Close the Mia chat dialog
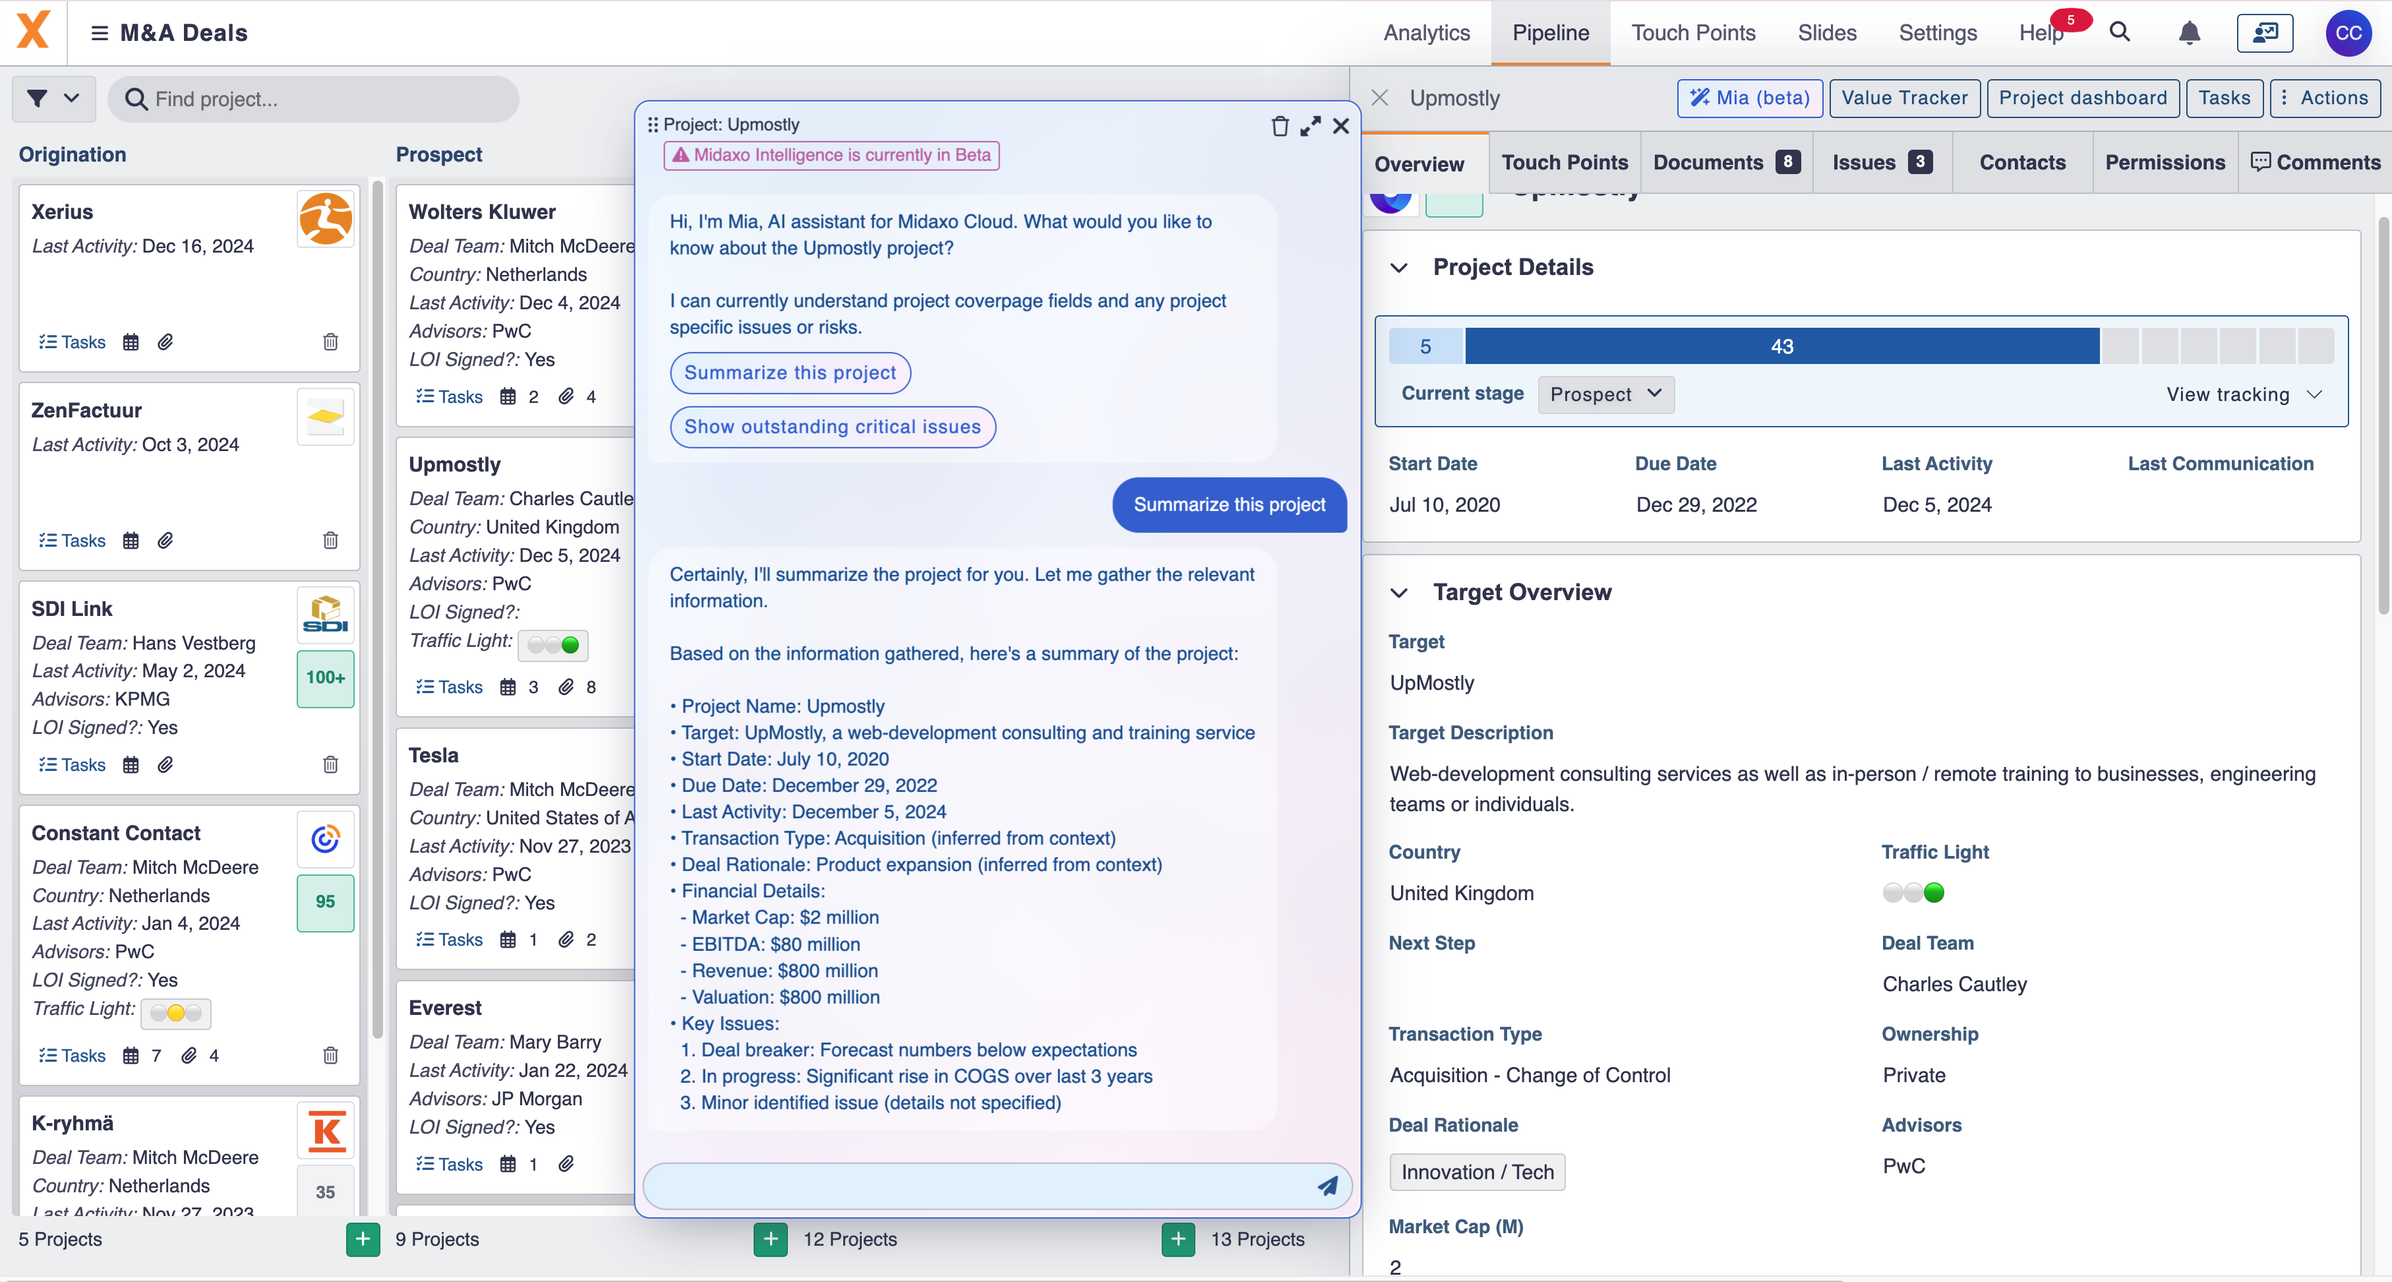The width and height of the screenshot is (2392, 1282). click(x=1341, y=127)
